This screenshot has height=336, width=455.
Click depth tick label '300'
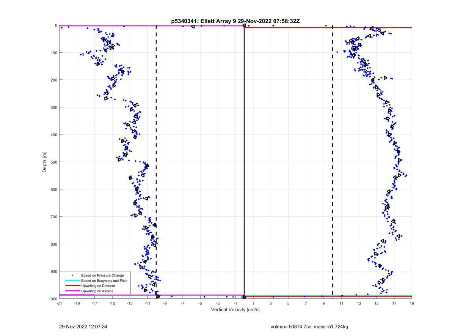(x=54, y=107)
